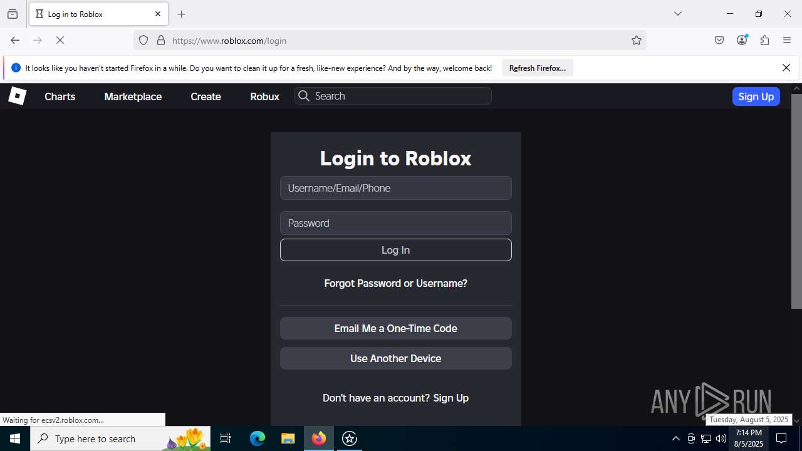Open the Marketplace menu item

[x=133, y=96]
